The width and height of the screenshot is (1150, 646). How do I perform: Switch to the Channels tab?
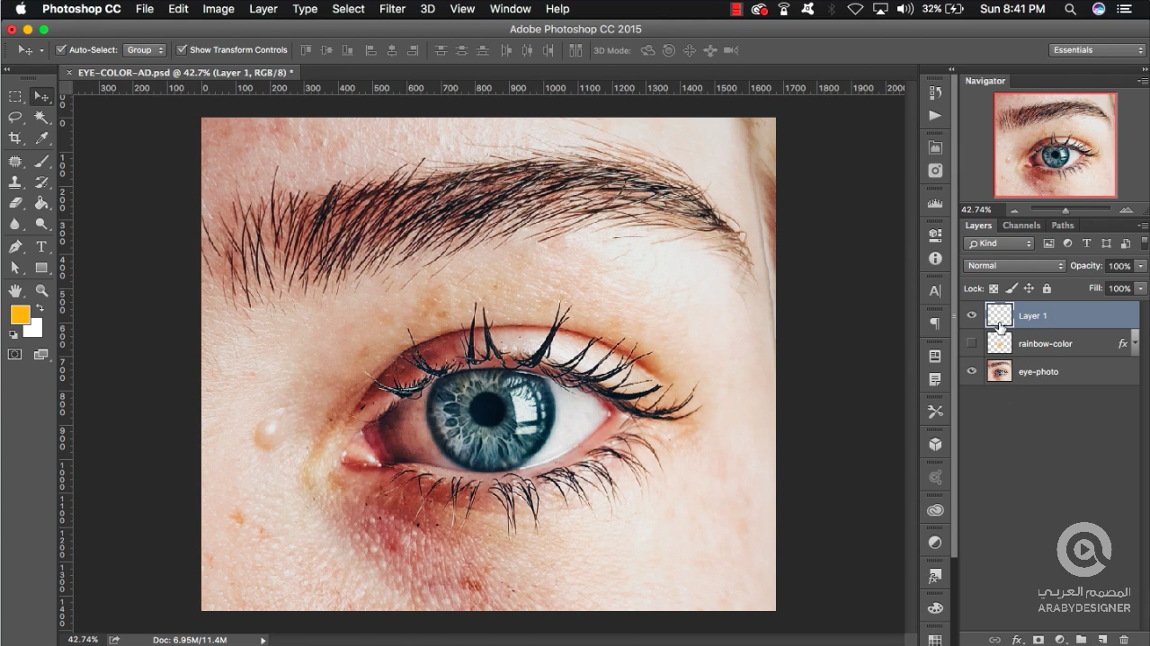pos(1021,226)
